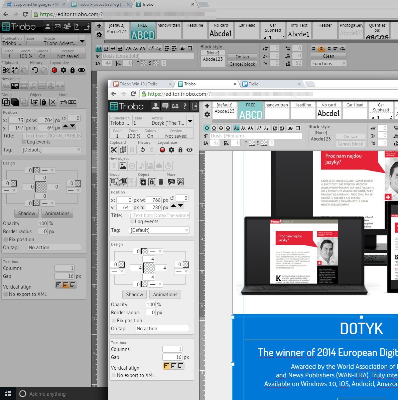Open the Tag [Default] dropdown in front window

[x=159, y=230]
